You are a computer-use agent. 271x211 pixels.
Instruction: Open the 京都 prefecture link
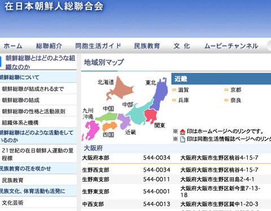pyautogui.click(x=235, y=90)
